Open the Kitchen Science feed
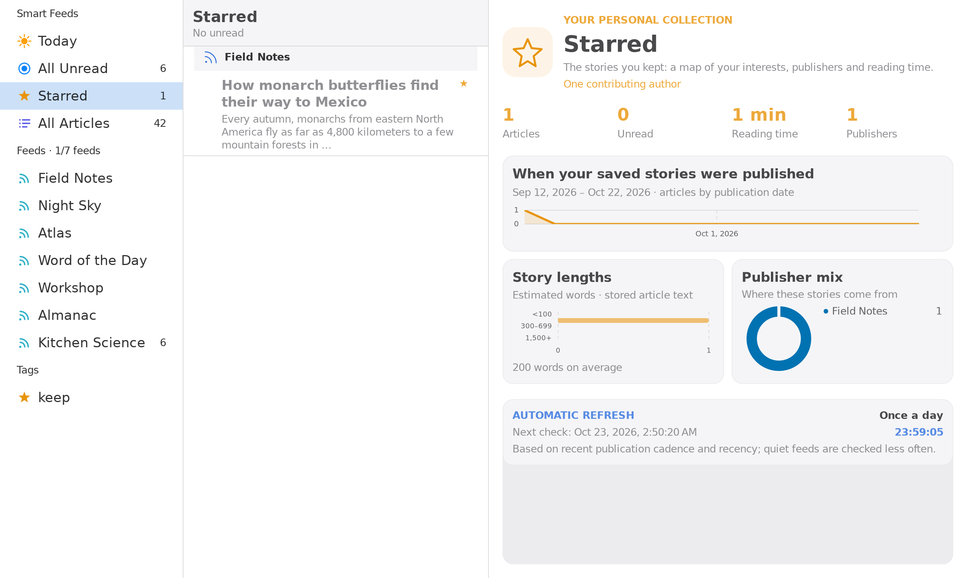 (x=91, y=343)
